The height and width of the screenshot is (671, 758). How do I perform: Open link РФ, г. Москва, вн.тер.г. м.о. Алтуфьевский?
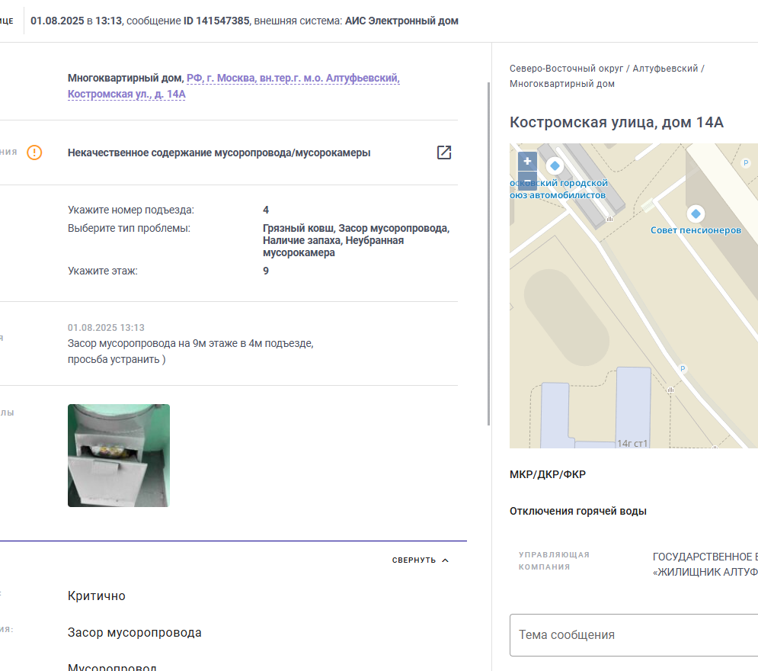pyautogui.click(x=293, y=78)
